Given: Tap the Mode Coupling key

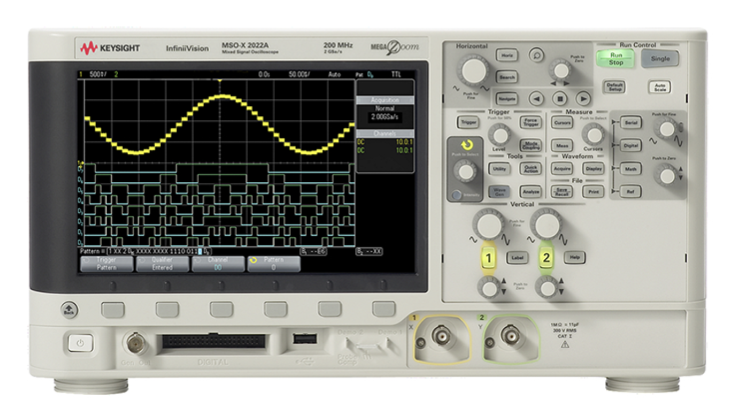Looking at the screenshot, I should (531, 145).
